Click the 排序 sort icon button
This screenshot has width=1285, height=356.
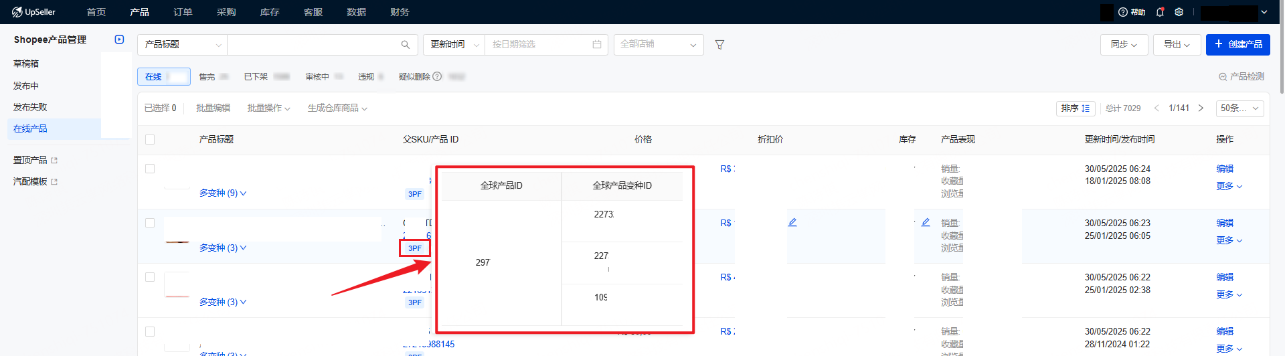click(x=1076, y=108)
